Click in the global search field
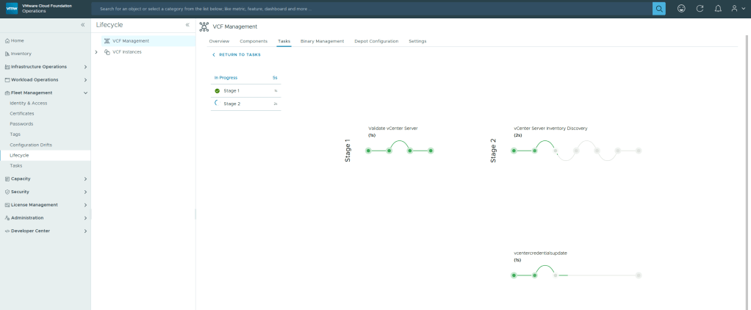This screenshot has width=751, height=310. (367, 9)
